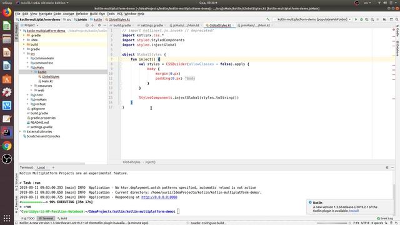The height and width of the screenshot is (225, 400).
Task: Open the Structure side tool window tab
Action: 17,182
